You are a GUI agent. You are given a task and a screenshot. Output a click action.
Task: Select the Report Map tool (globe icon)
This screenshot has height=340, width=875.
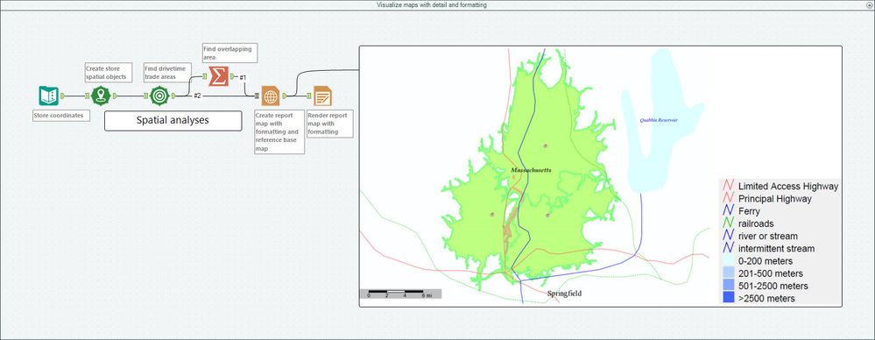271,96
